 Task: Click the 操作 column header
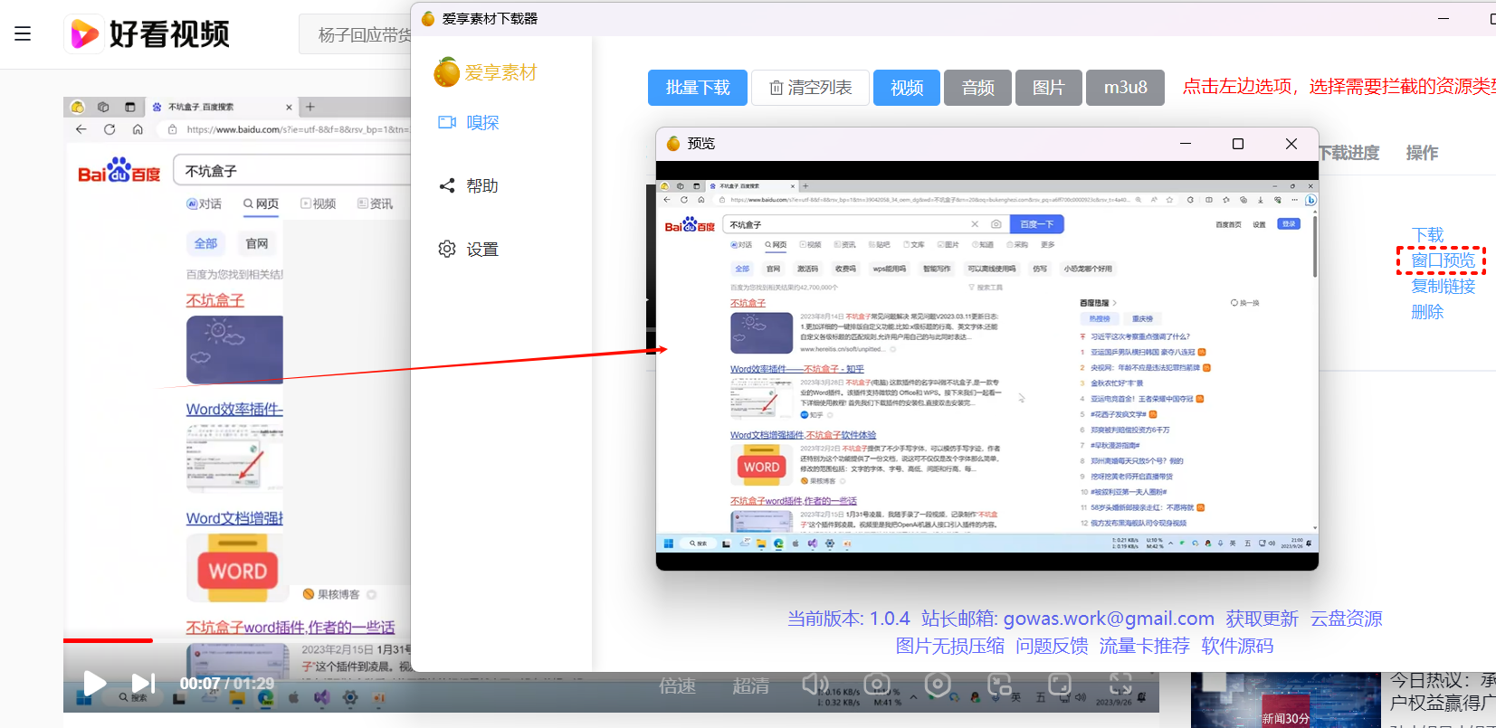point(1422,153)
